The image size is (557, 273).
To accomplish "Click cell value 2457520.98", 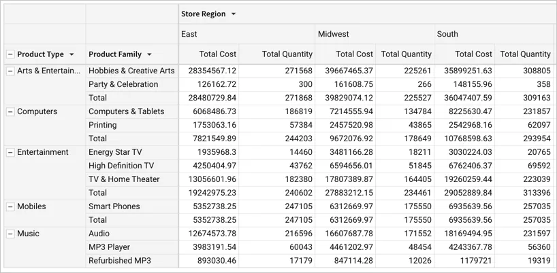I will click(x=351, y=125).
